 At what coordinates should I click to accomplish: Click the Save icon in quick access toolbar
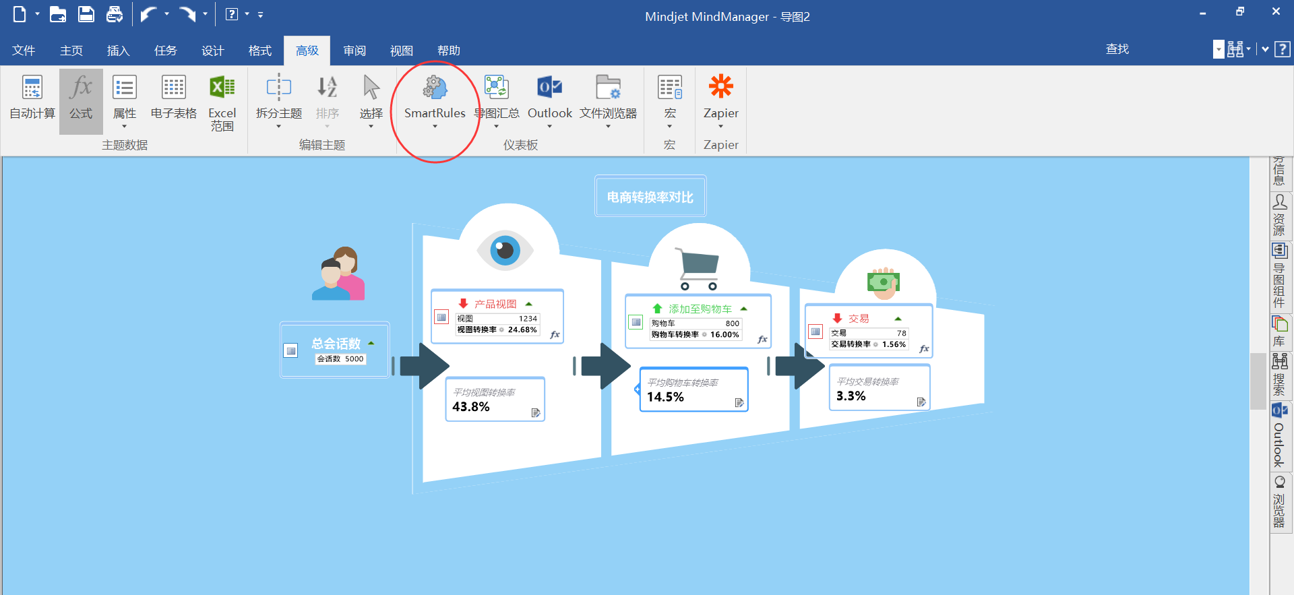pos(86,14)
